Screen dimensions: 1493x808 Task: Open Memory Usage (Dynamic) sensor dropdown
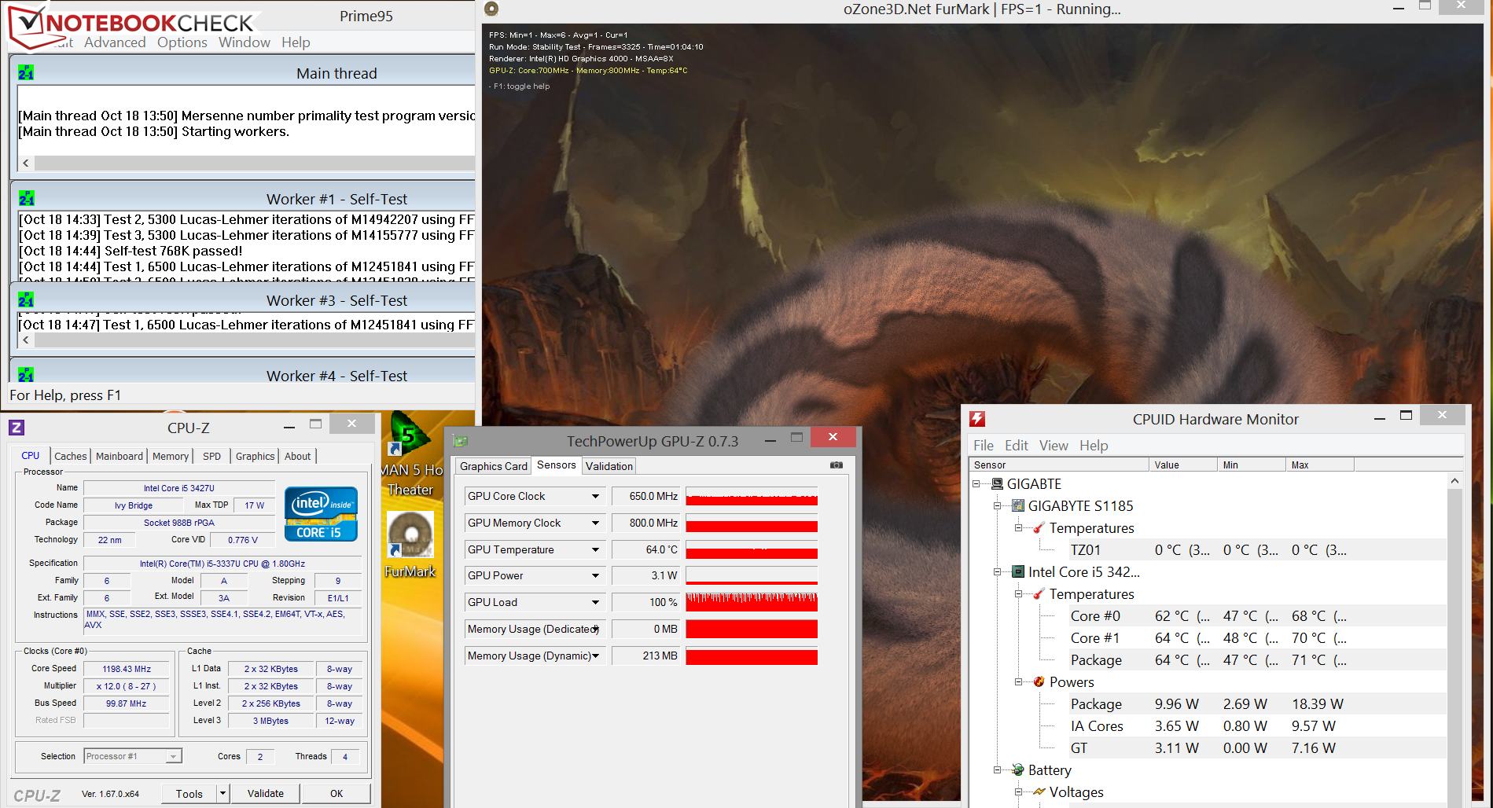point(595,656)
